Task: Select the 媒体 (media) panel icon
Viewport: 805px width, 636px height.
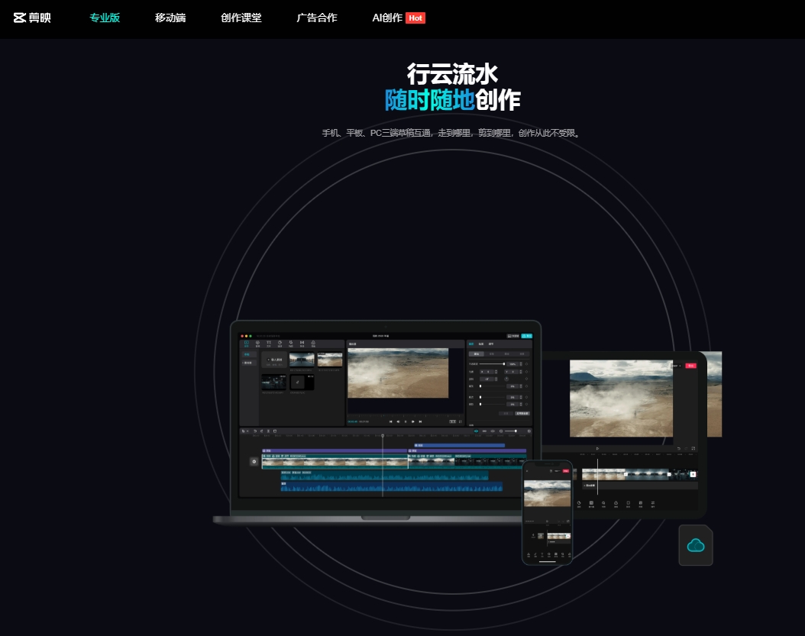Action: point(246,344)
